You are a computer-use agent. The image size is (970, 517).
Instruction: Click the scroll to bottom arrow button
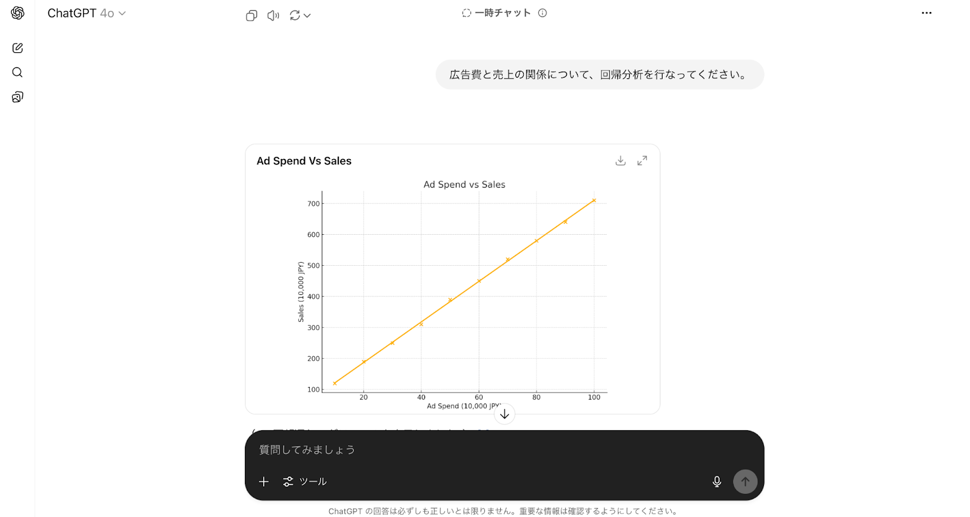point(504,414)
